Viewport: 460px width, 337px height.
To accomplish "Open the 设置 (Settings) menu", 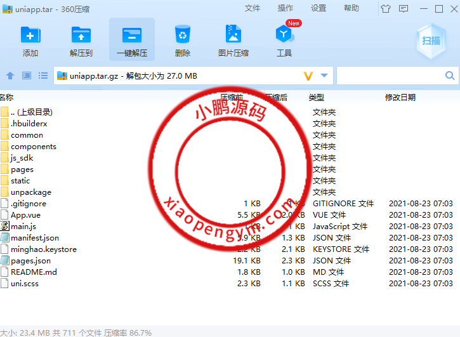I will click(x=319, y=8).
